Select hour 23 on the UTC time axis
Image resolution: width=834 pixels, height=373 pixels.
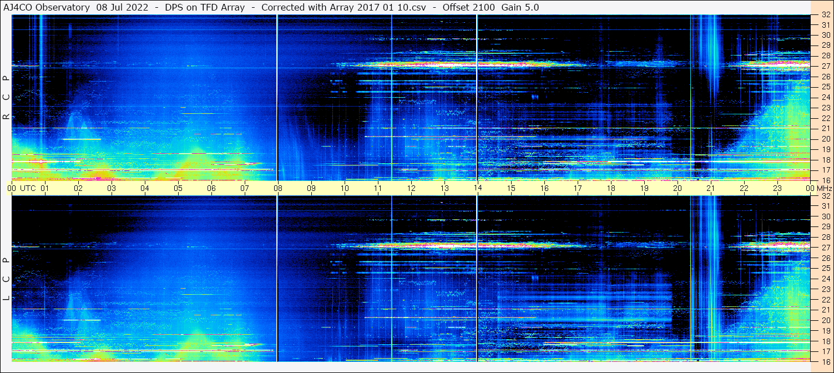[777, 188]
